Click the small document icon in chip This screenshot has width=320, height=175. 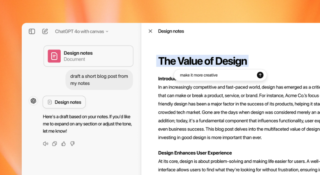50,102
